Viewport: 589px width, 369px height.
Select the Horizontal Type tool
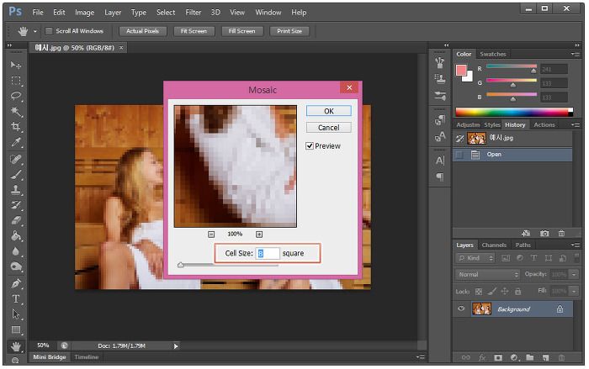point(16,298)
